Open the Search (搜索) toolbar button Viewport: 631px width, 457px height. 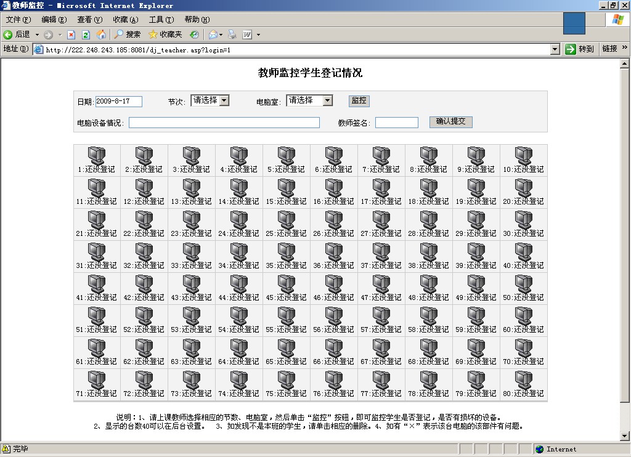point(128,34)
